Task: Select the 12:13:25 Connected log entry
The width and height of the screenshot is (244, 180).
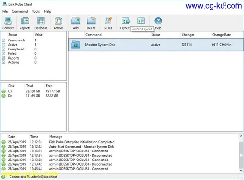Action: click(x=79, y=151)
